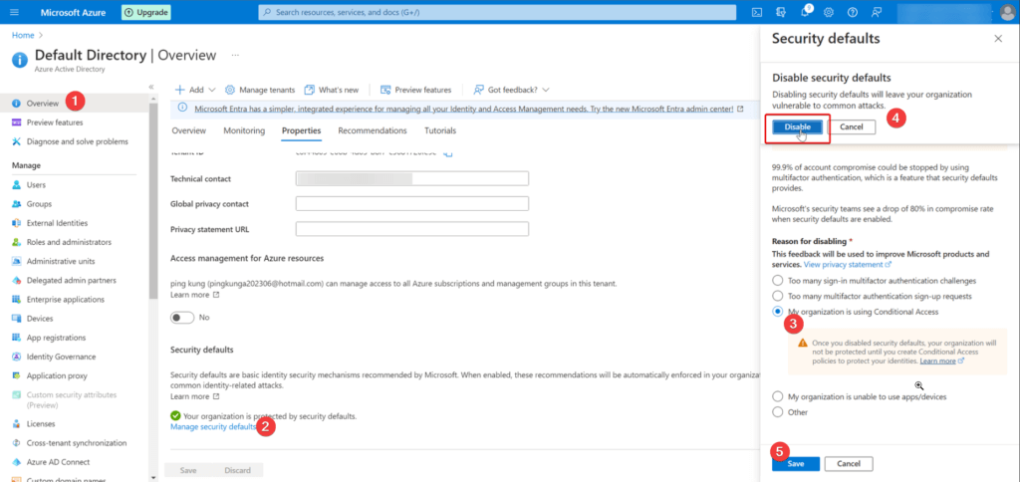Click Cancel at the panel bottom
This screenshot has height=482, width=1020.
coord(849,464)
